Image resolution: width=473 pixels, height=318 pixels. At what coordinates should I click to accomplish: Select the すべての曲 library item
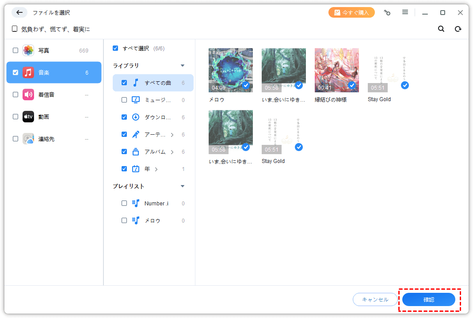(158, 83)
